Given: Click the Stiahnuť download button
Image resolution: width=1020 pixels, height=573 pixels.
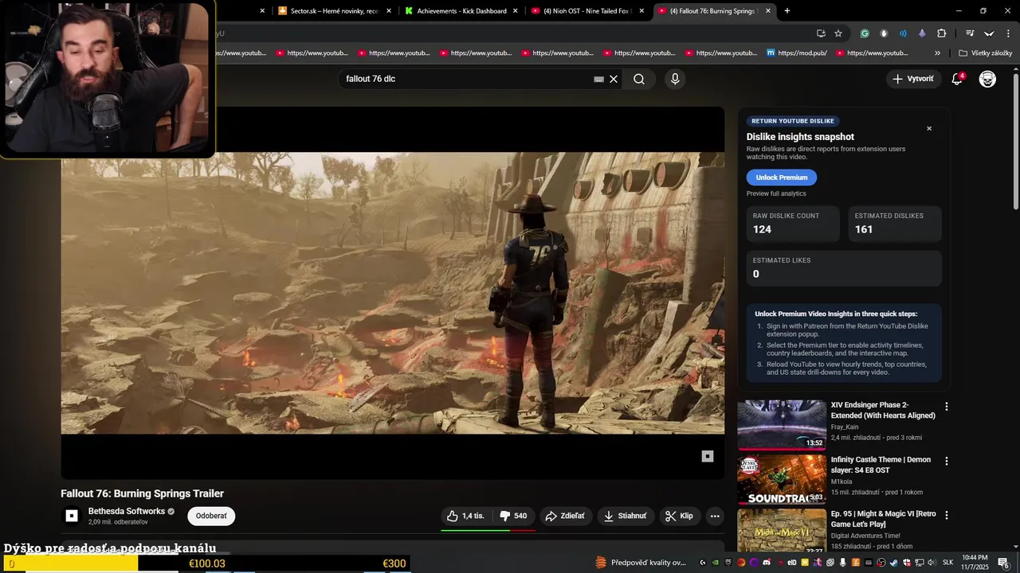Looking at the screenshot, I should [x=626, y=516].
